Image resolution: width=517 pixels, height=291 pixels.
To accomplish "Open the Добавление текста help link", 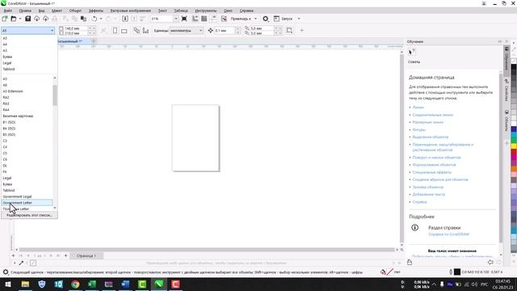I will tap(429, 194).
